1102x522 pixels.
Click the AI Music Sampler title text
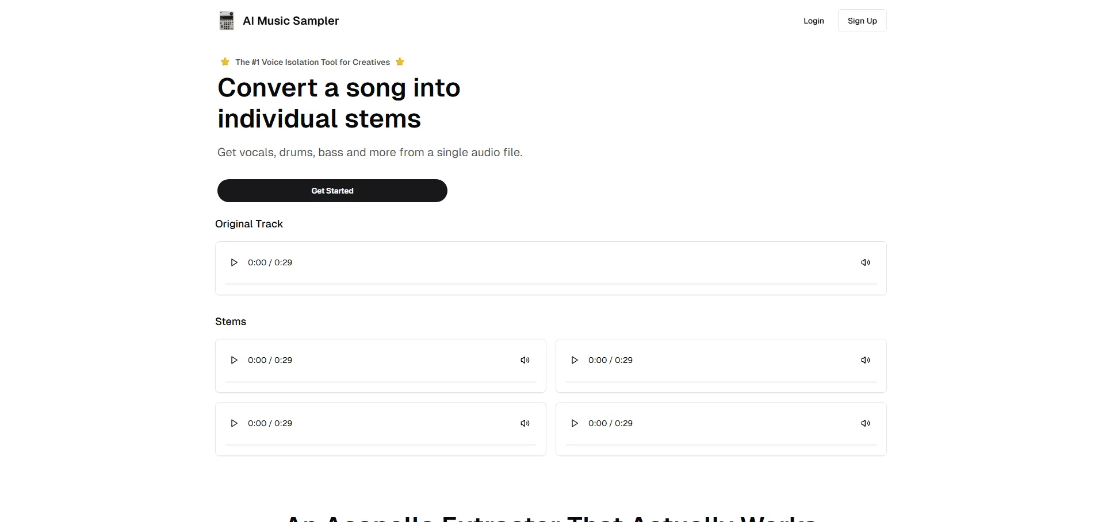tap(290, 21)
